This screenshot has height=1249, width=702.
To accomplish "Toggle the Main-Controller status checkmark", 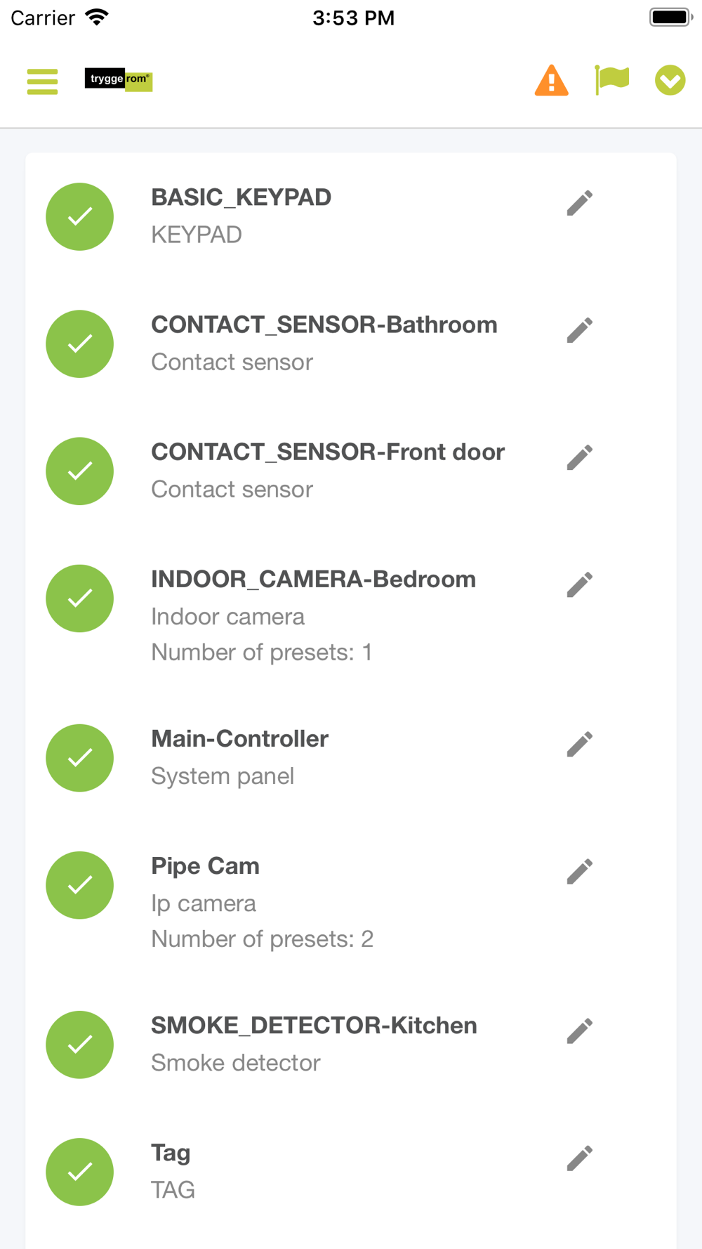I will click(x=80, y=758).
